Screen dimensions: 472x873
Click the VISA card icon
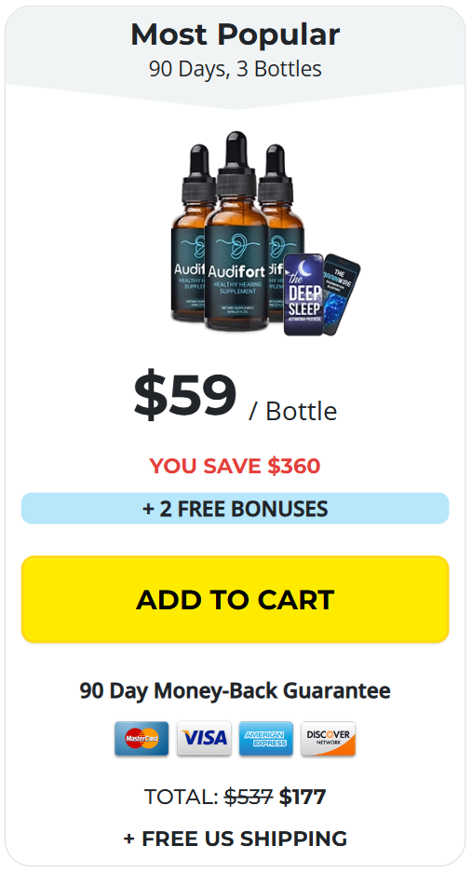(x=204, y=739)
